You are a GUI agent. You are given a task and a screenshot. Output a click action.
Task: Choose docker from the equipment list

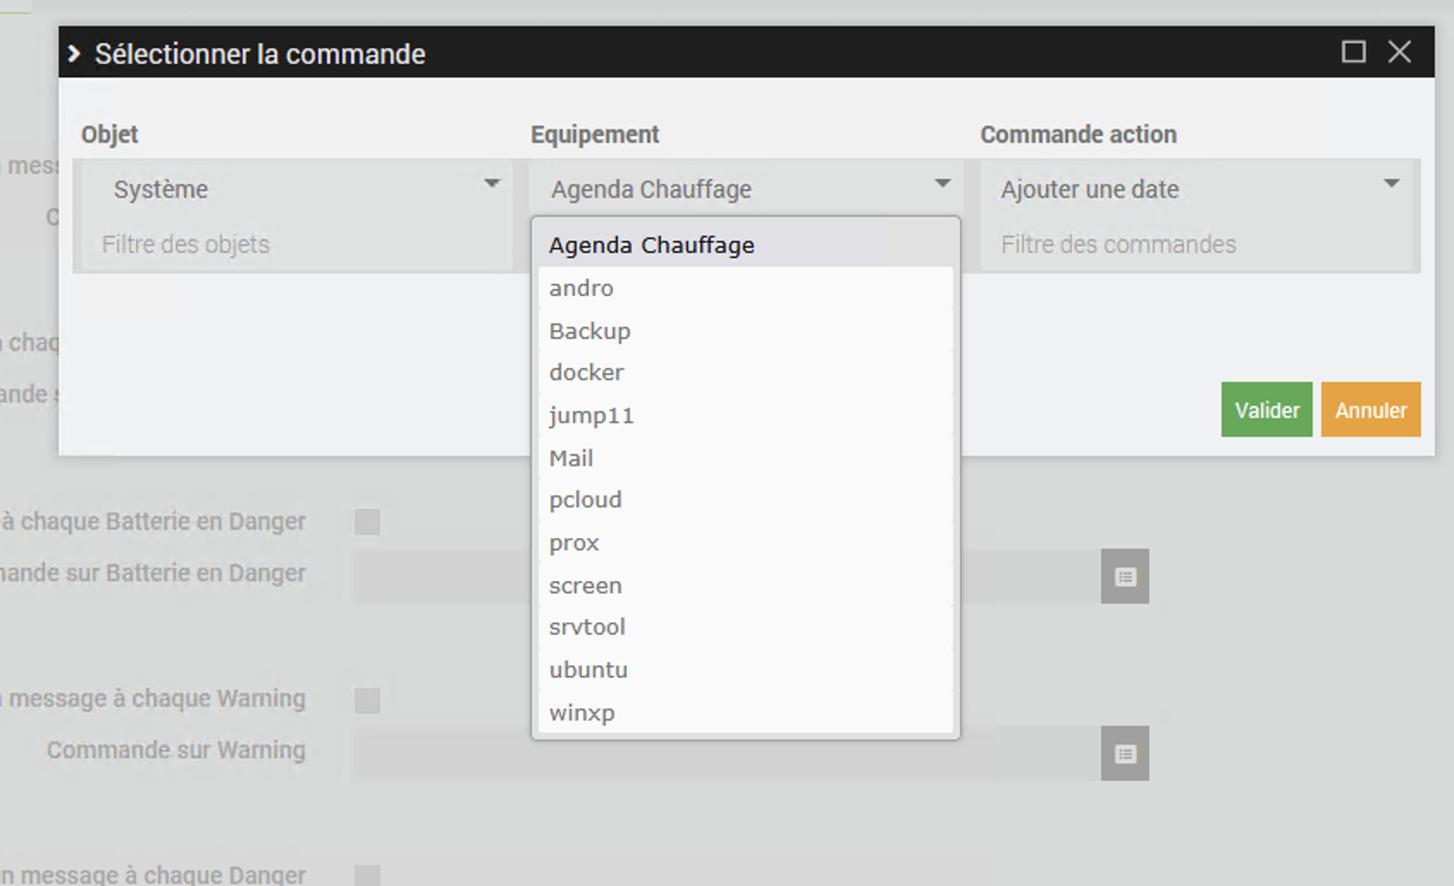[x=745, y=372]
